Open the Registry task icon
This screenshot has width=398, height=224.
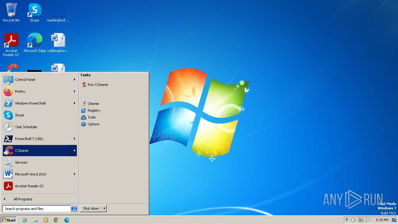point(84,110)
